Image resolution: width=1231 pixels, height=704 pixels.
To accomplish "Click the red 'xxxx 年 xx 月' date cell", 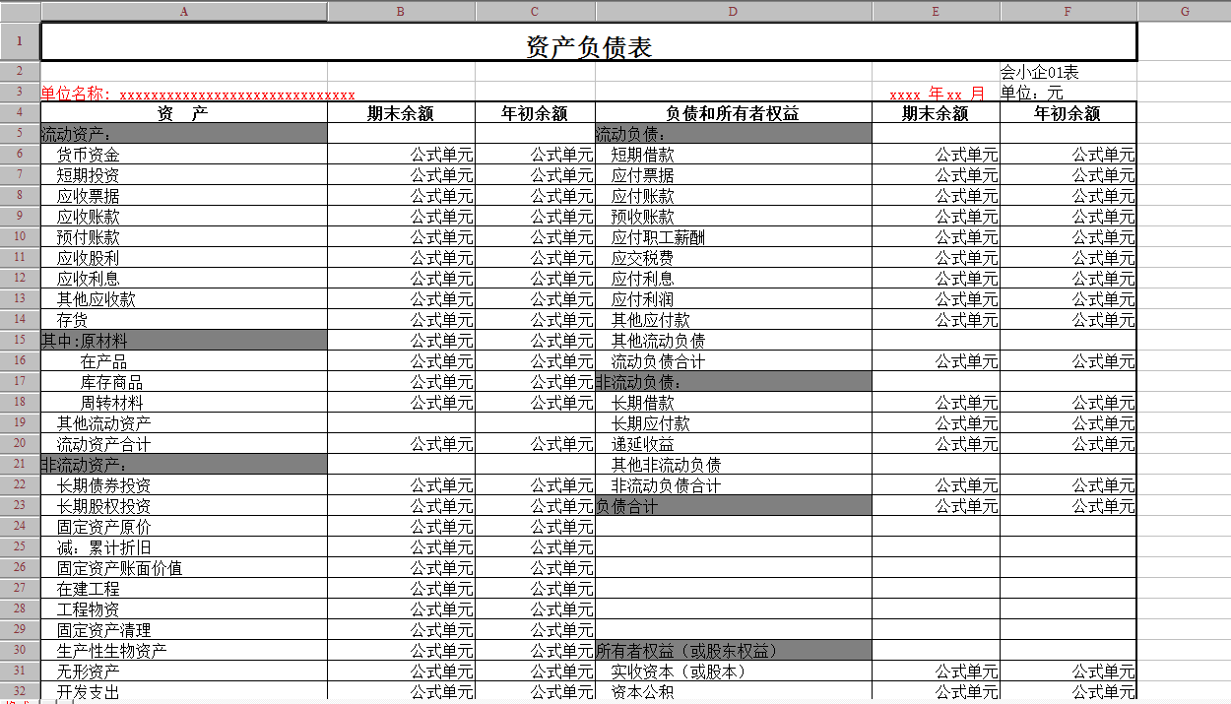I will [x=936, y=94].
